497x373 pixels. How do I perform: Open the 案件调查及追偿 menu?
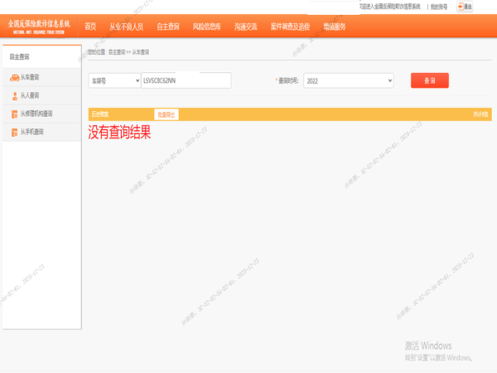tap(289, 27)
